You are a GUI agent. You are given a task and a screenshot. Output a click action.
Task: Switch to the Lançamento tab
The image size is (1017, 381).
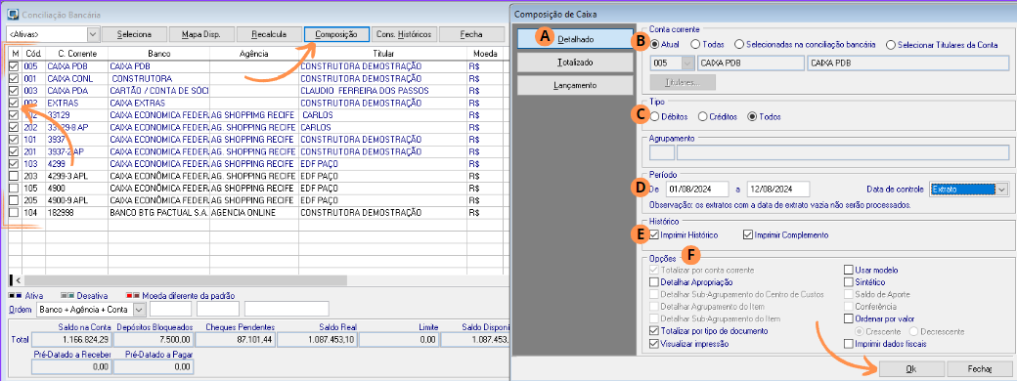(575, 86)
